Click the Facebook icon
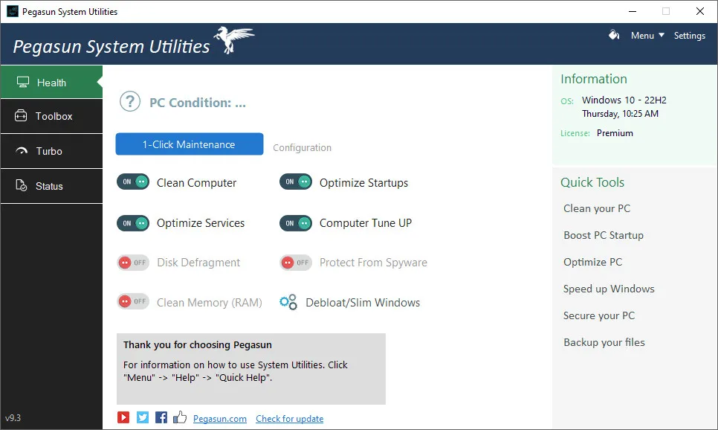The width and height of the screenshot is (718, 430). click(x=161, y=417)
